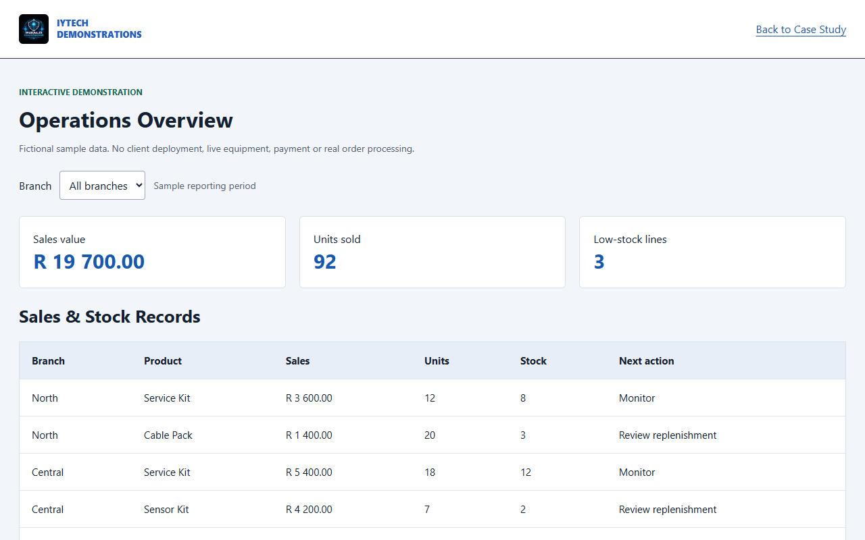Viewport: 865px width, 540px height.
Task: Select the Units sold value 92
Action: click(325, 262)
